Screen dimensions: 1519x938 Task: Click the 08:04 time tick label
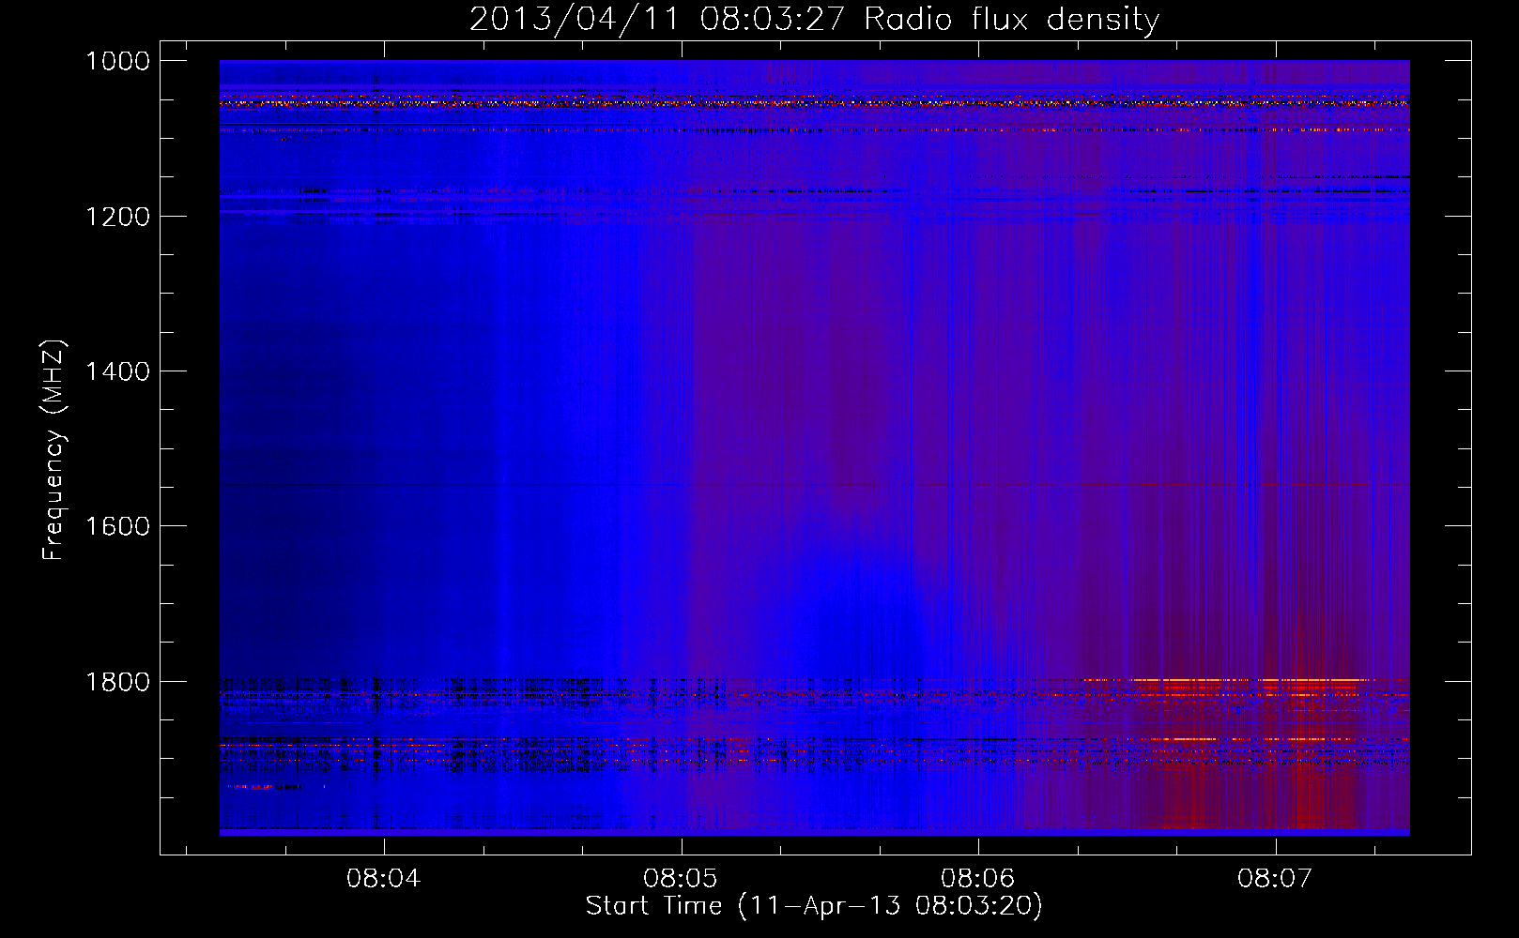383,879
